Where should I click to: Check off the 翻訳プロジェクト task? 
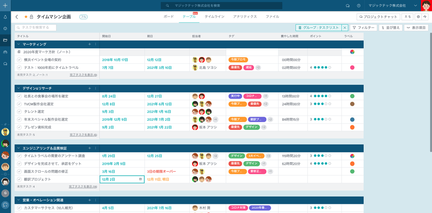[x=19, y=179]
